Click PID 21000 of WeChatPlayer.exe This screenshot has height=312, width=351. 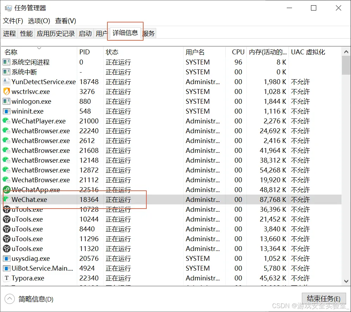pyautogui.click(x=89, y=121)
